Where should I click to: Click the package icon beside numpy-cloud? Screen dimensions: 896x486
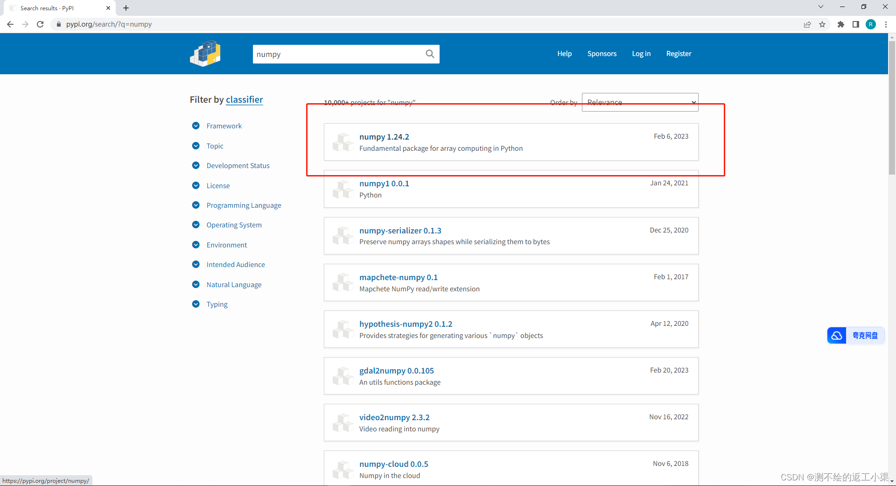[x=343, y=469]
